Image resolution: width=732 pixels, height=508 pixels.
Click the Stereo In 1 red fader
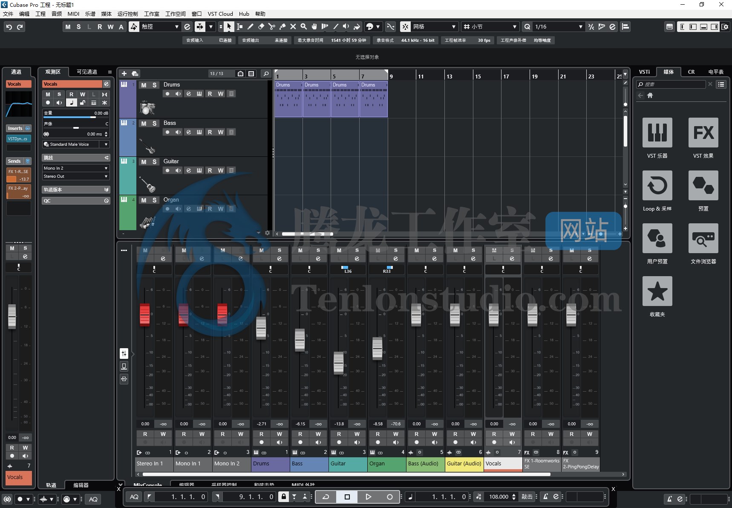pos(145,315)
